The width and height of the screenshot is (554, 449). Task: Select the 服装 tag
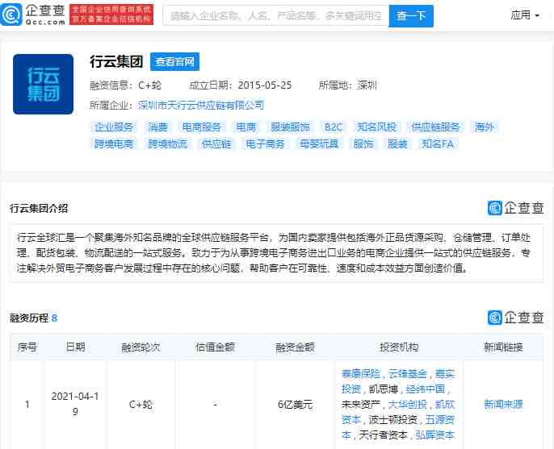397,143
